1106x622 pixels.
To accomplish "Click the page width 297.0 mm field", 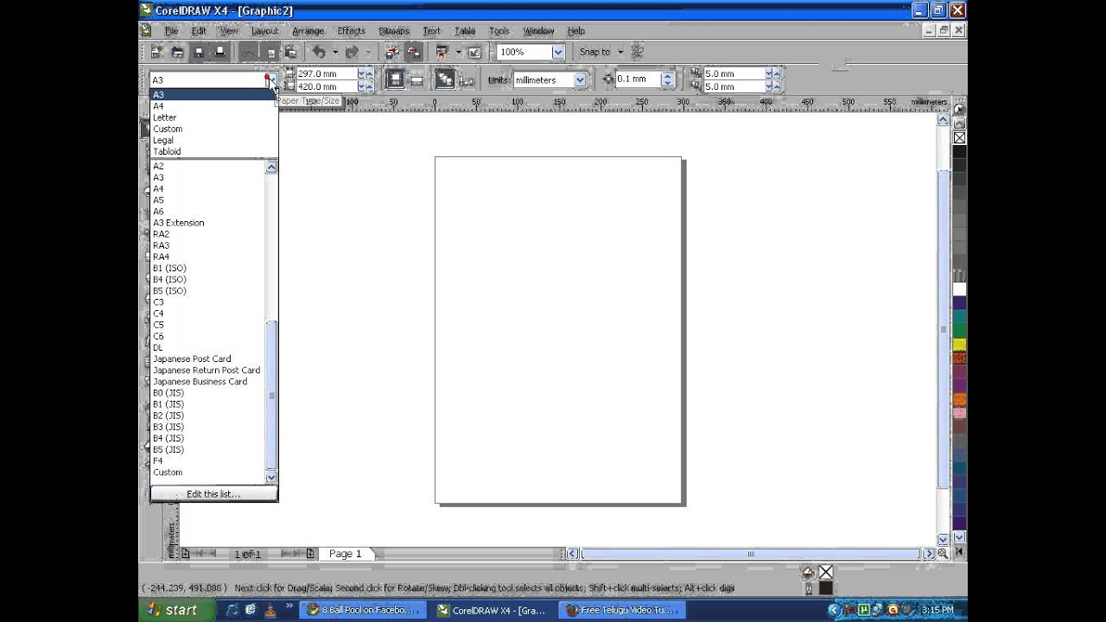I will point(326,74).
